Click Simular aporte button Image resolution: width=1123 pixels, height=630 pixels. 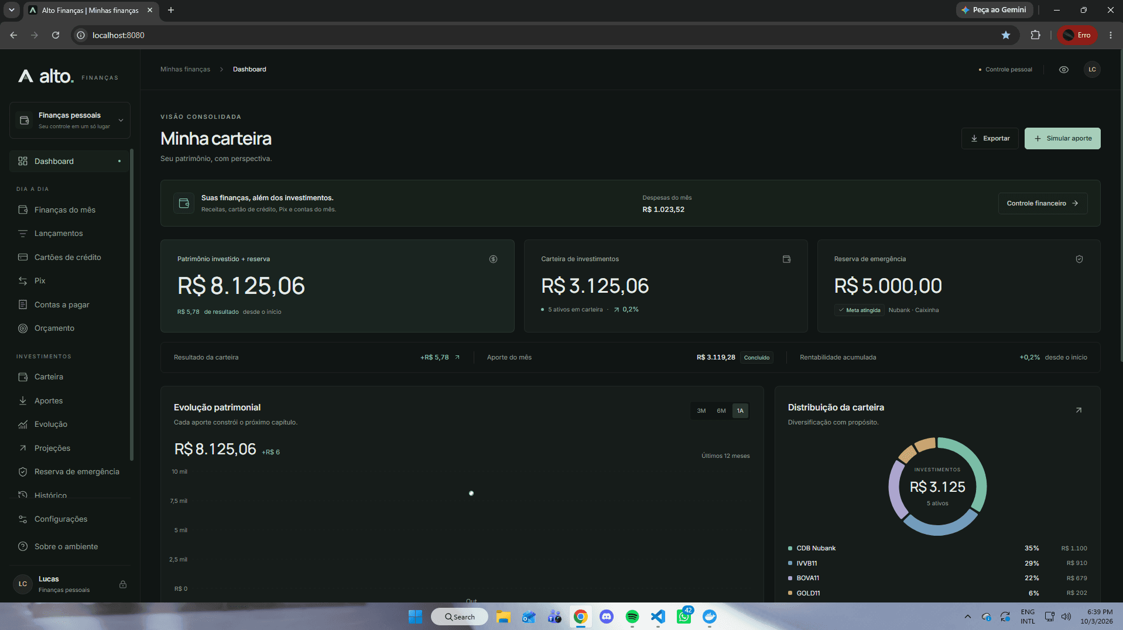pyautogui.click(x=1062, y=138)
